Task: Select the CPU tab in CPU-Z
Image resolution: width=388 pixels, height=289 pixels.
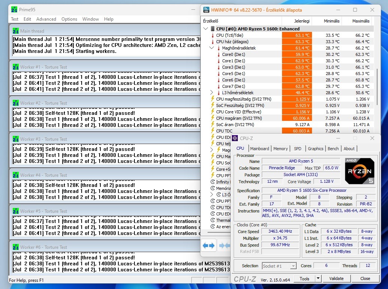Action: [240, 148]
